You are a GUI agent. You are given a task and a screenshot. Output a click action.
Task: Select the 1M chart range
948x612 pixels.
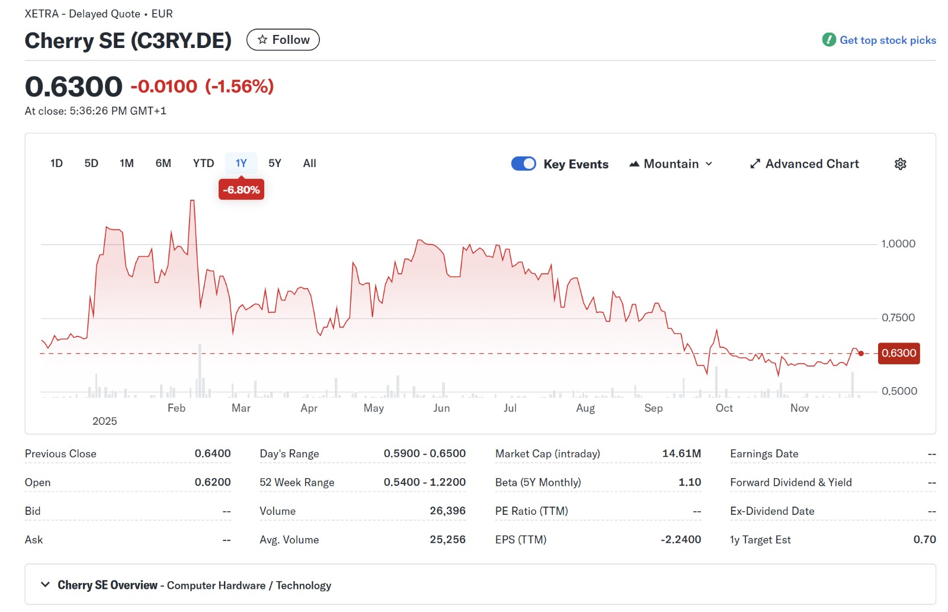[127, 164]
